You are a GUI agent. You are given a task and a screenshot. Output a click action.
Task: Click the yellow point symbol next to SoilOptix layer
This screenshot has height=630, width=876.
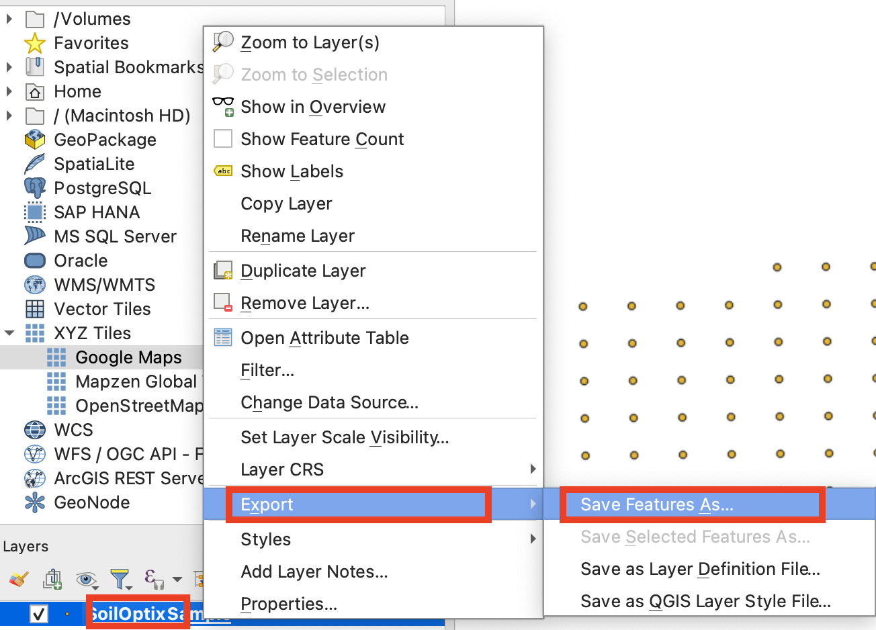(x=67, y=614)
